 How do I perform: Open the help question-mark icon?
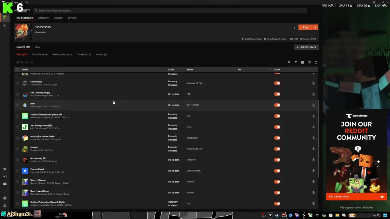click(5, 198)
